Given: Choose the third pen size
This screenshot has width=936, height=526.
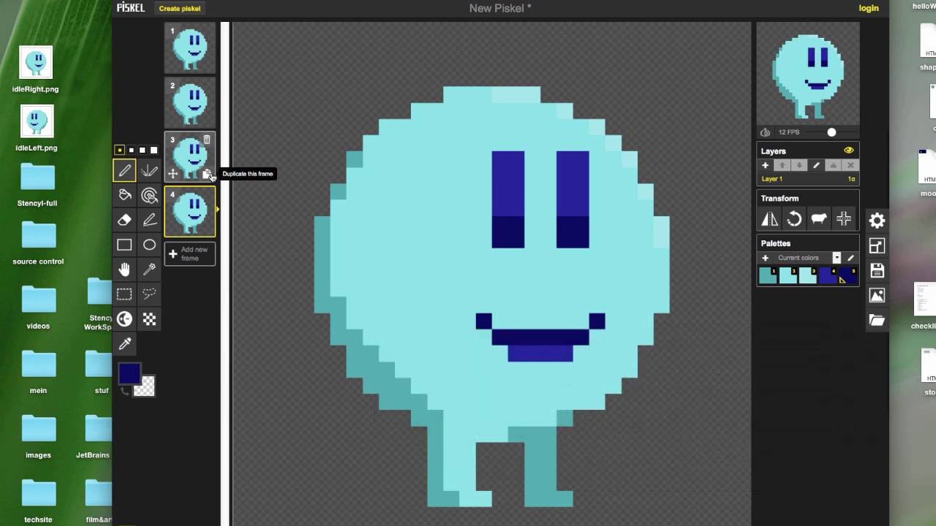Looking at the screenshot, I should pyautogui.click(x=142, y=150).
